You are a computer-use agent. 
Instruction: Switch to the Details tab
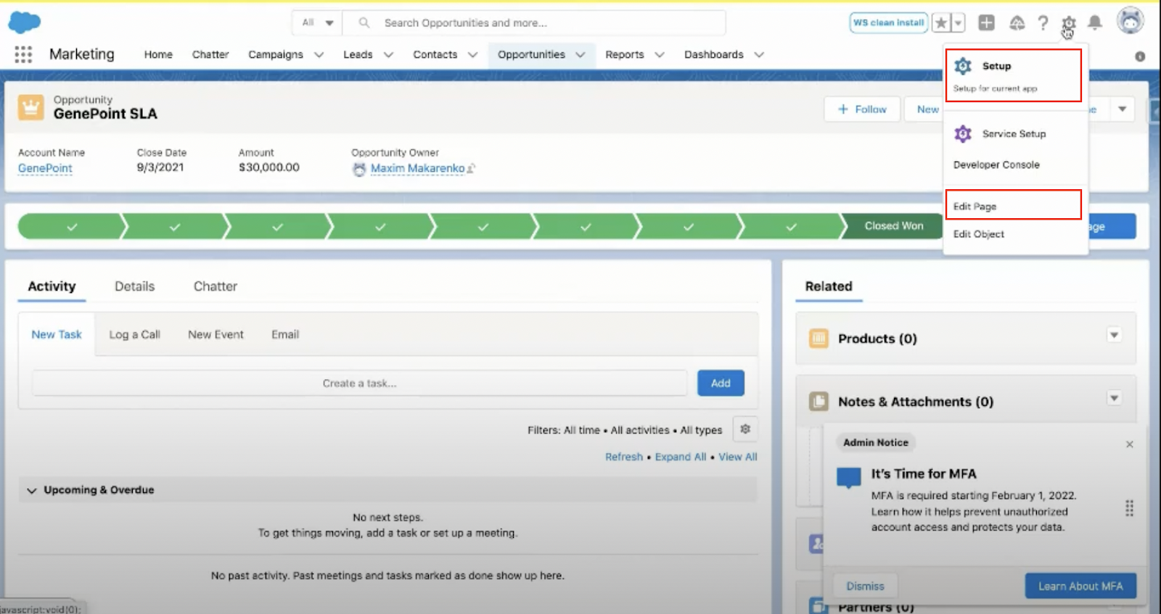[134, 286]
